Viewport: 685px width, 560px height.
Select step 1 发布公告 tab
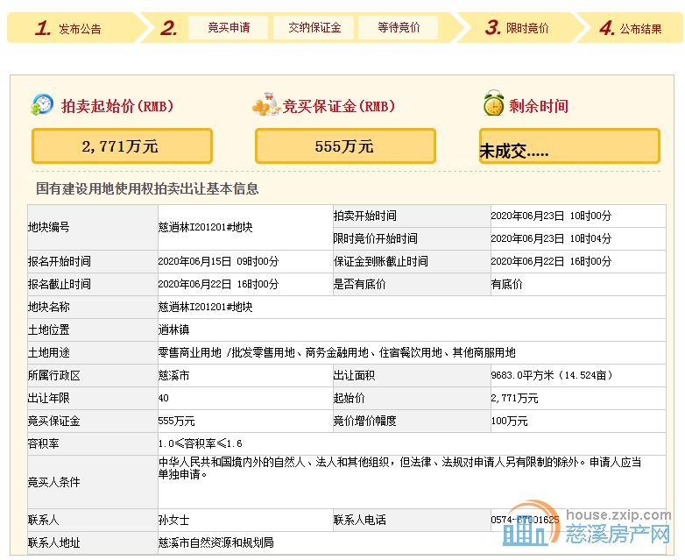(70, 28)
